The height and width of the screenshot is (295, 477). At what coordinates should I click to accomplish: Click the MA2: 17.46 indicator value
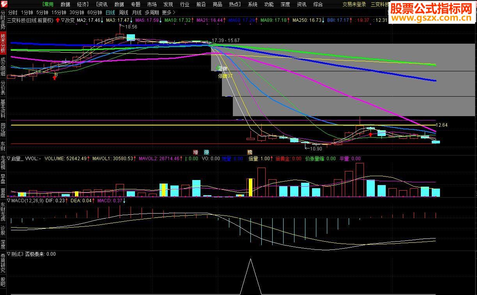(89, 20)
